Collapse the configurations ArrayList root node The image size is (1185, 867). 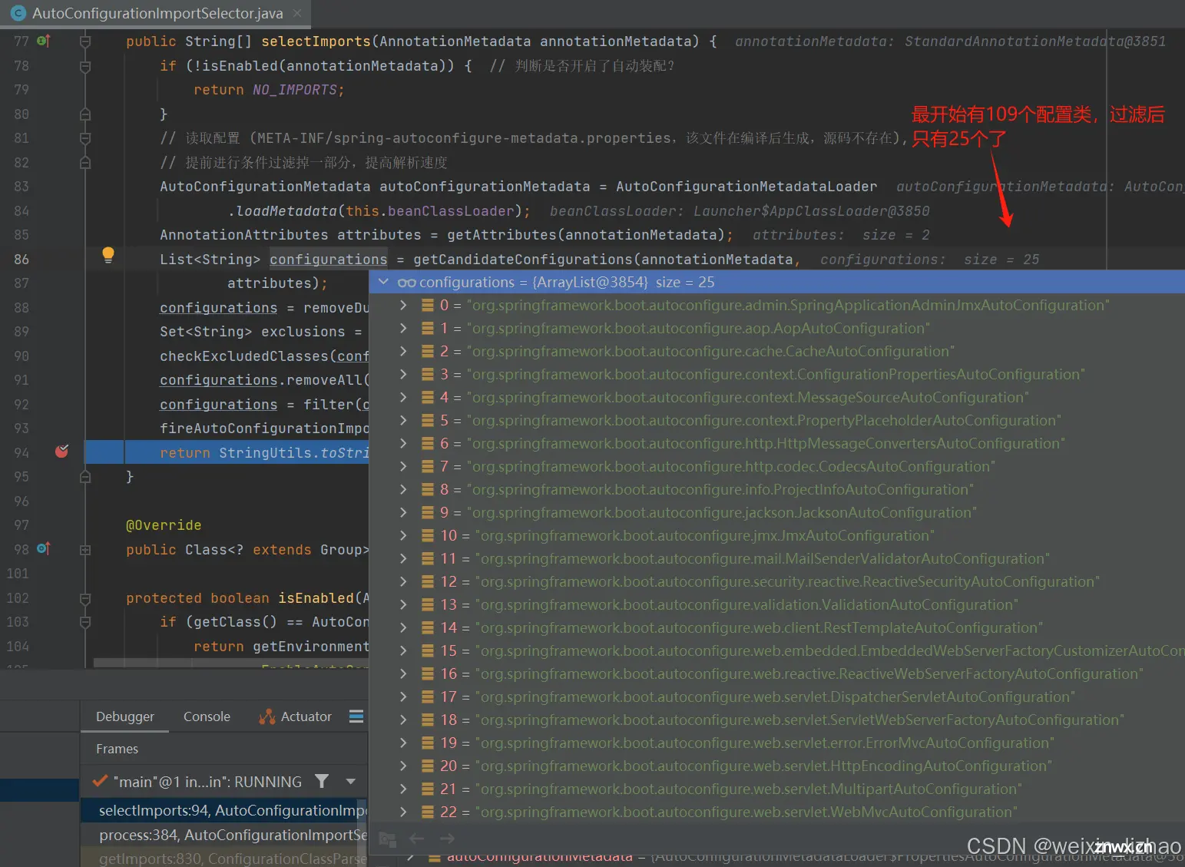pyautogui.click(x=383, y=282)
